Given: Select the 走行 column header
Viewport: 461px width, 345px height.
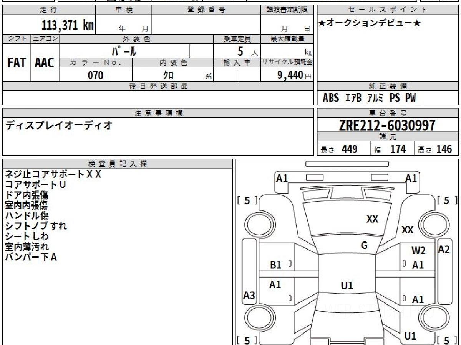Looking at the screenshot, I should click(48, 10).
